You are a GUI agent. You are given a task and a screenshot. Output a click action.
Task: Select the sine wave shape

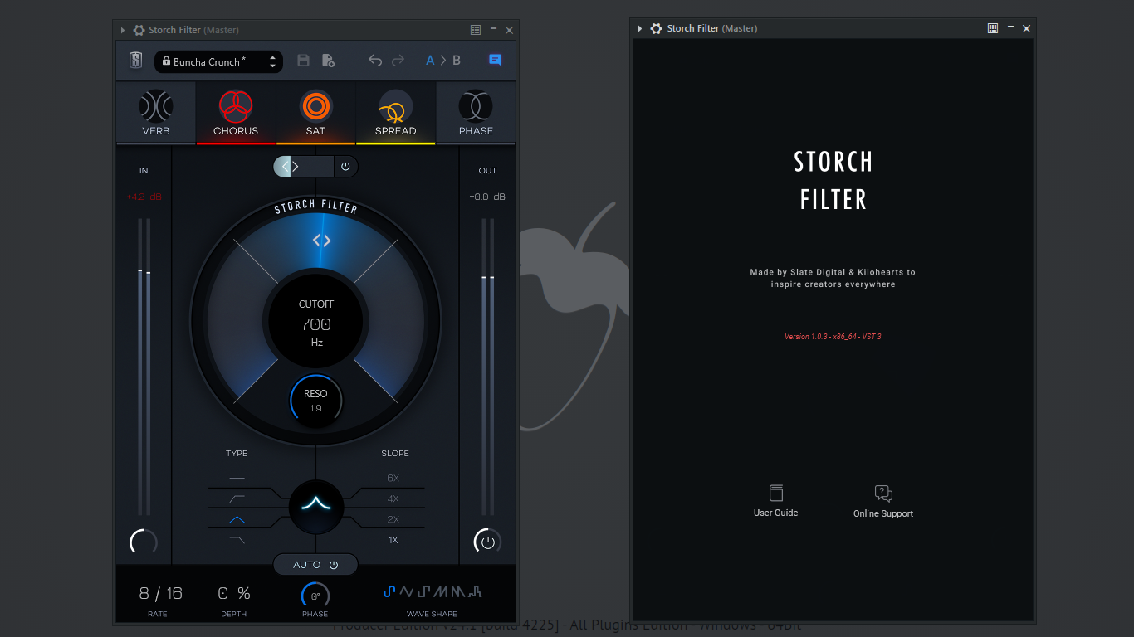tap(389, 591)
